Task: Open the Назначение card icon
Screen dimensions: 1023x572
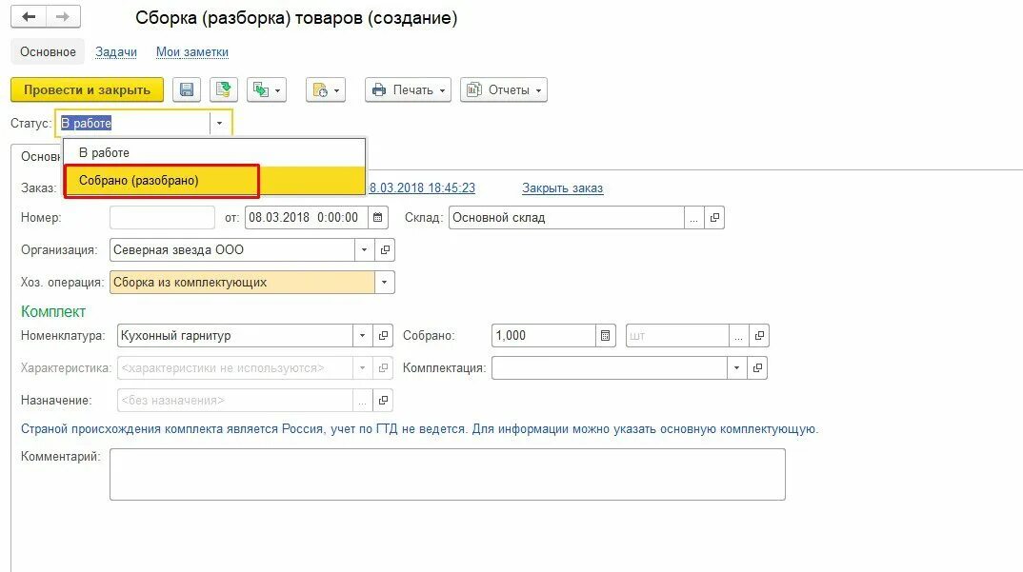Action: [x=383, y=401]
